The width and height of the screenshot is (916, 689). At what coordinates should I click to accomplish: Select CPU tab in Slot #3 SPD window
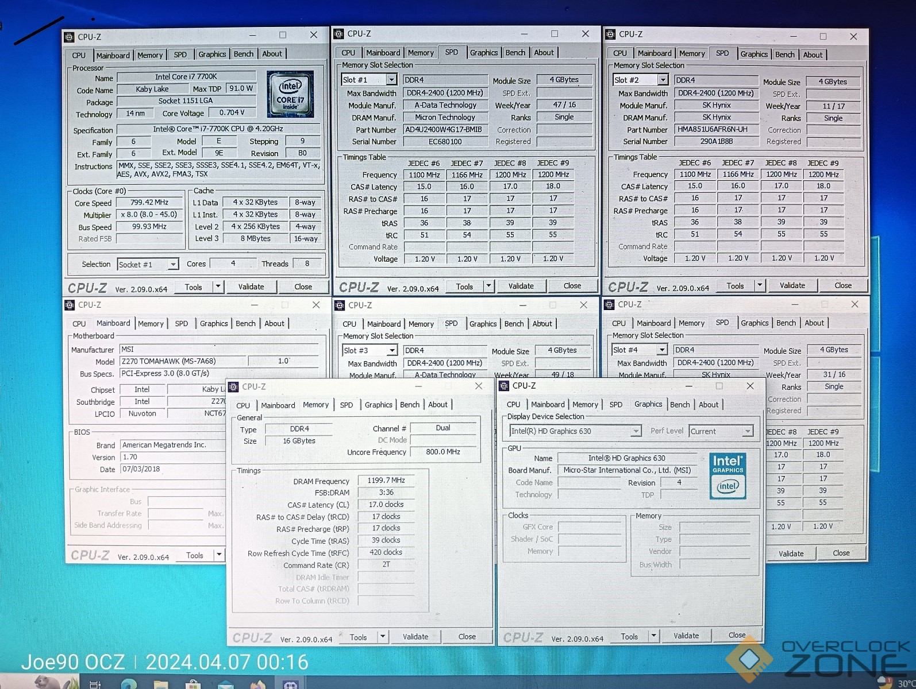(x=349, y=324)
